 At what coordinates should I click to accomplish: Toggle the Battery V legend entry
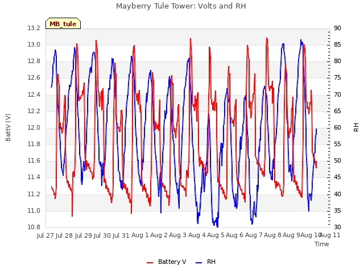167,262
